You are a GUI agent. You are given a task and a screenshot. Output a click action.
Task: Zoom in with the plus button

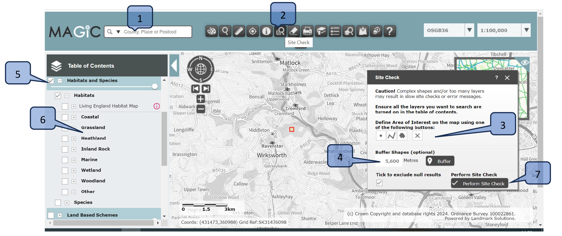201,99
